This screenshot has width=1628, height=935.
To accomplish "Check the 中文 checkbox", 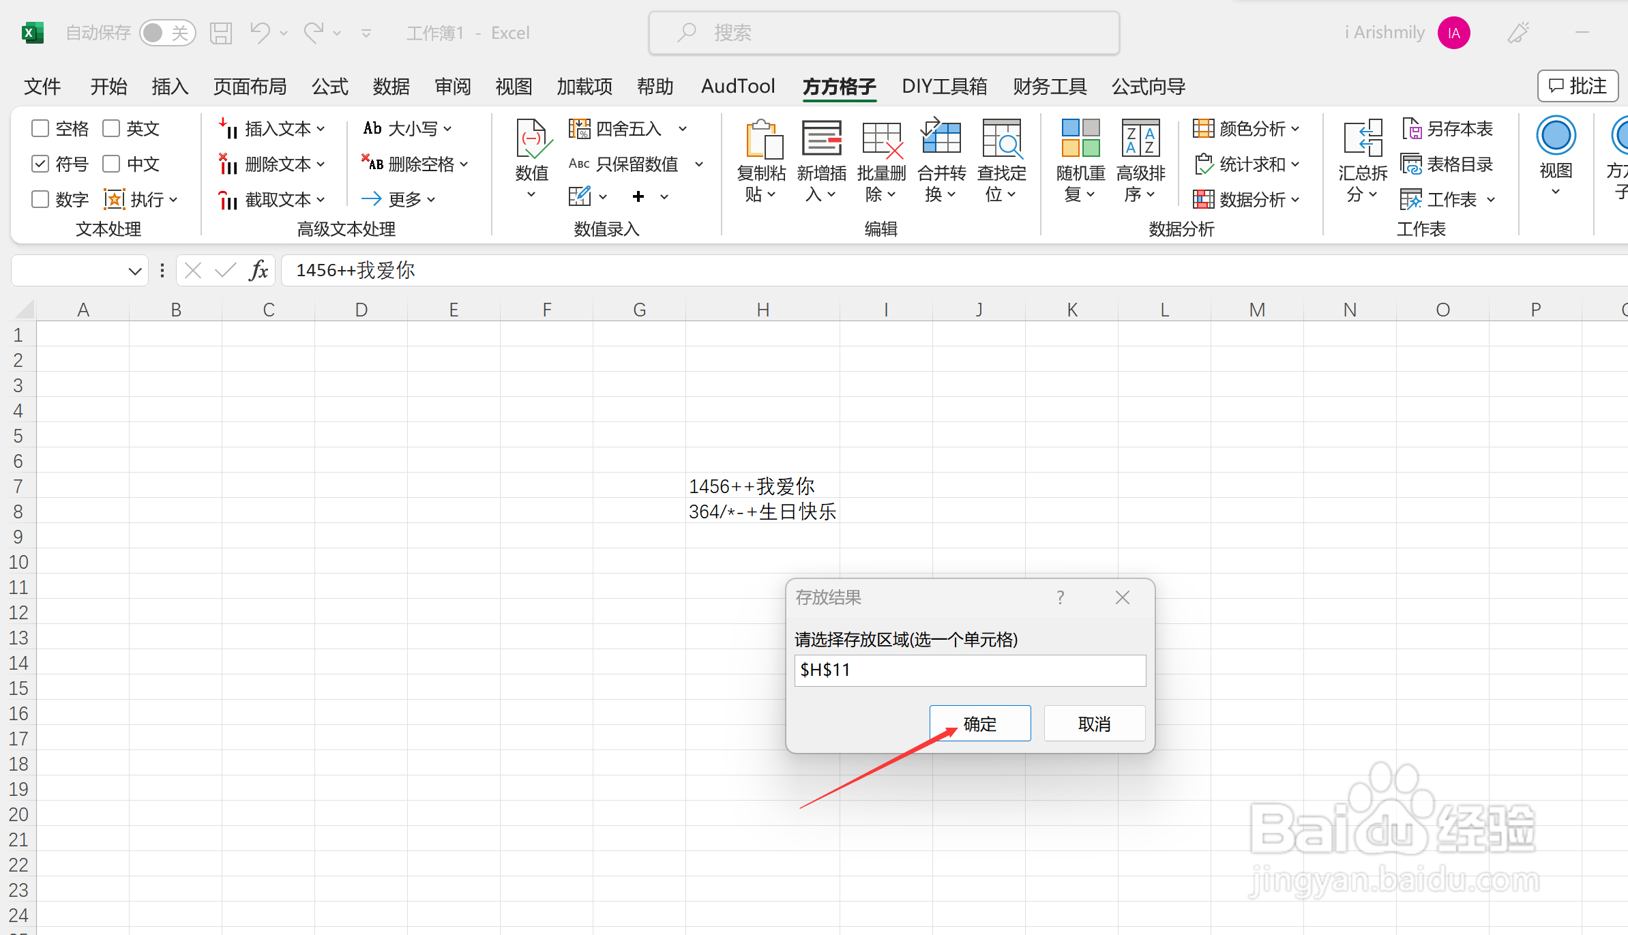I will tap(111, 164).
